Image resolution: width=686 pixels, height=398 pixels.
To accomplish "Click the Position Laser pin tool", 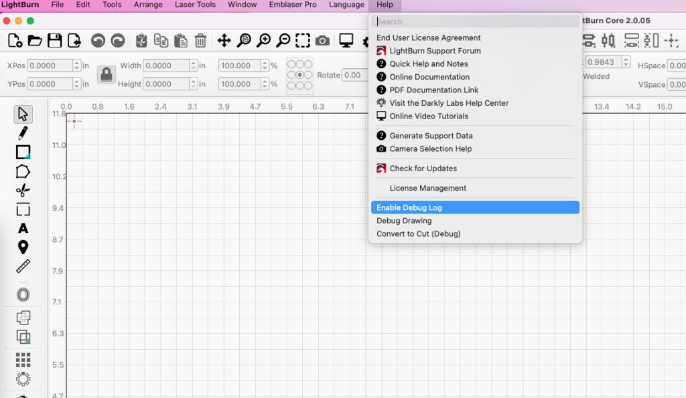I will pyautogui.click(x=23, y=247).
